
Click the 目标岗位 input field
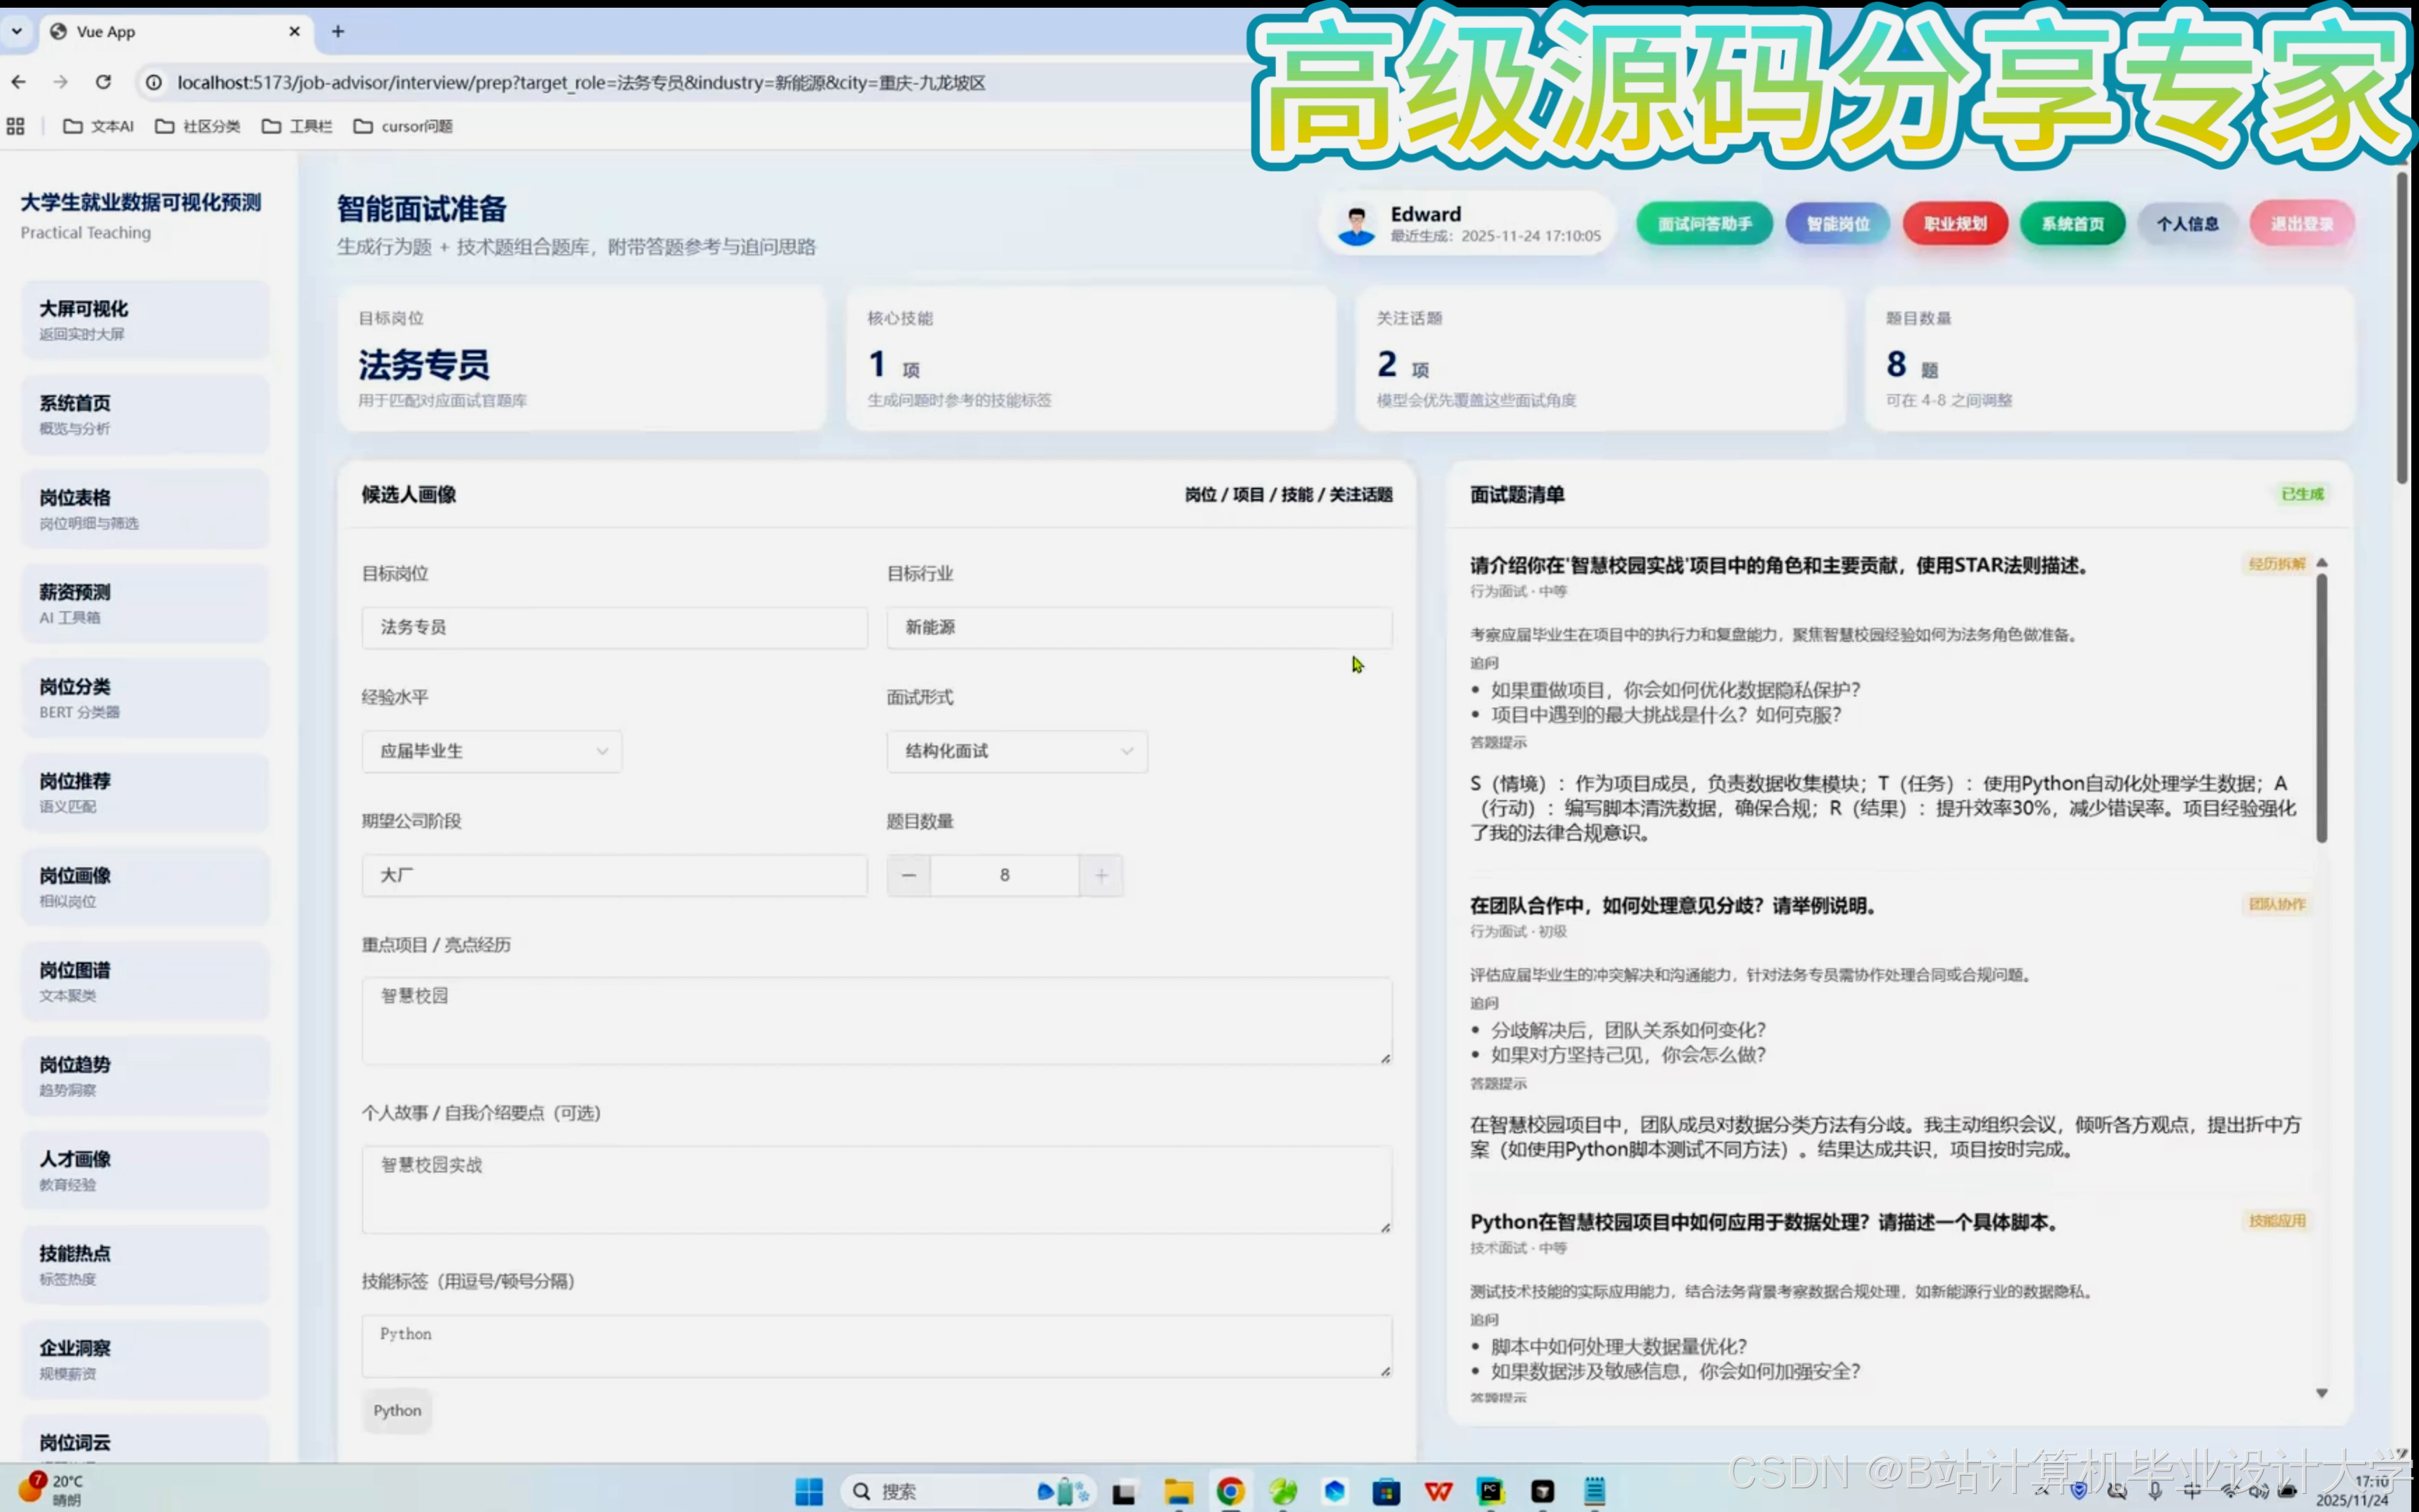pyautogui.click(x=614, y=627)
